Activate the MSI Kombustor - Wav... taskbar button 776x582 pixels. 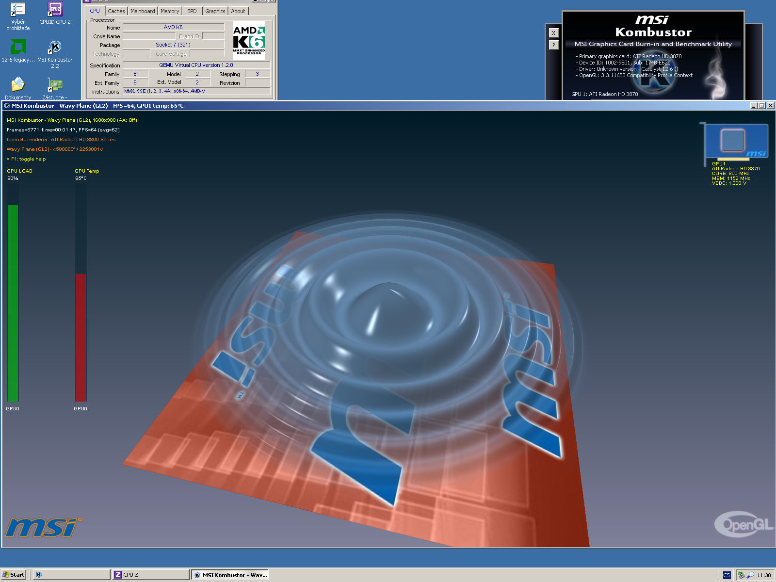pos(230,575)
